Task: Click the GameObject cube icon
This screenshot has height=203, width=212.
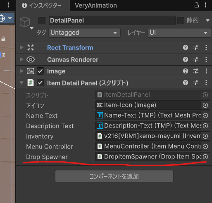Action: [x=25, y=22]
